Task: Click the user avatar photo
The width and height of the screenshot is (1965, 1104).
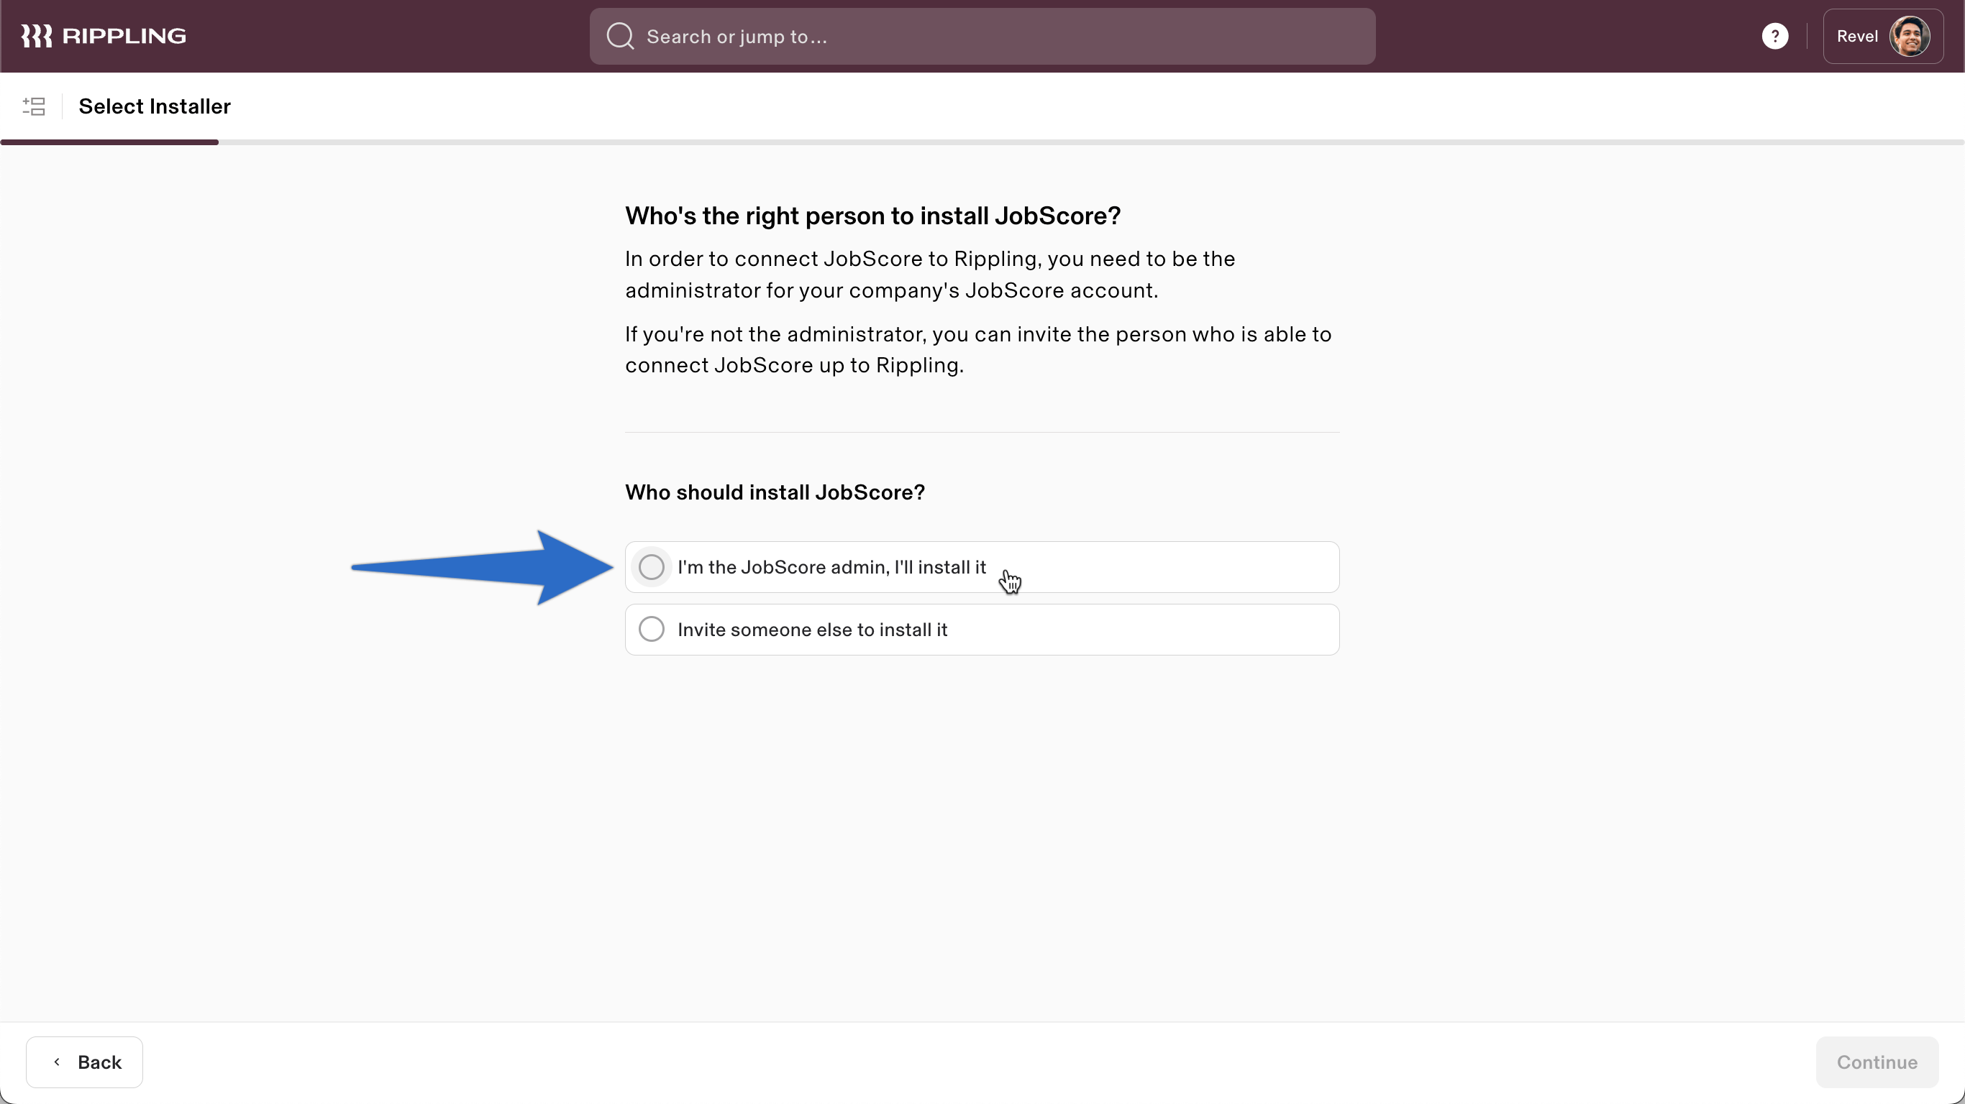Action: pyautogui.click(x=1910, y=36)
